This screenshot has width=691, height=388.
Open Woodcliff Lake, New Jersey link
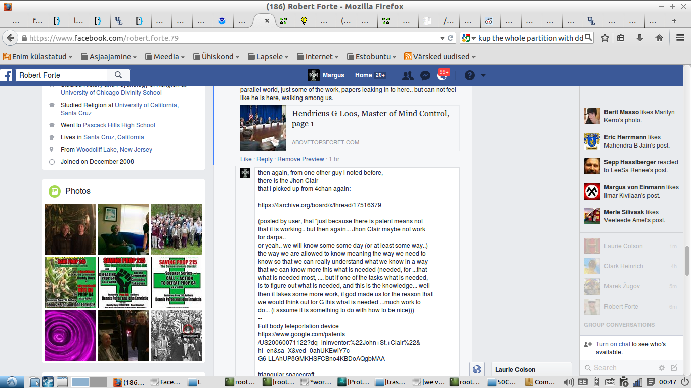click(114, 150)
